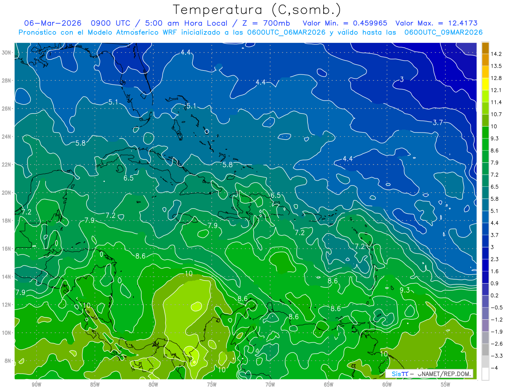Click the "12.8" color bar tick label
Image resolution: width=505 pixels, height=390 pixels.
[496, 78]
